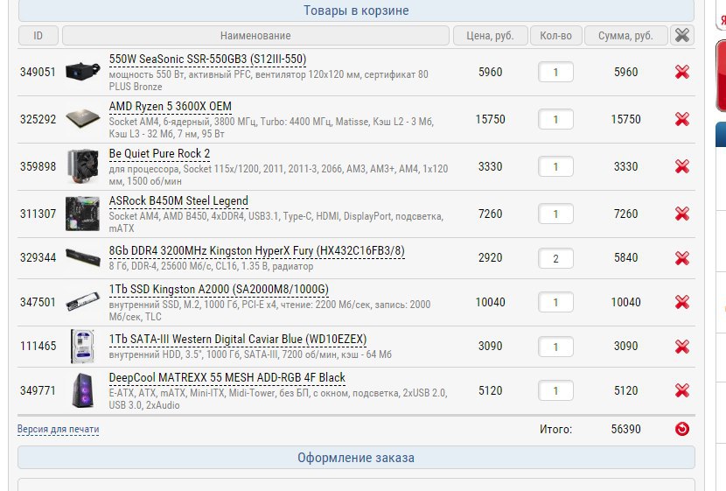
Task: Select product ID 349051
Action: [38, 72]
